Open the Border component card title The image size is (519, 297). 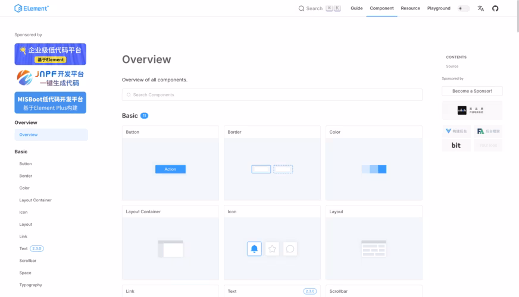(x=235, y=132)
